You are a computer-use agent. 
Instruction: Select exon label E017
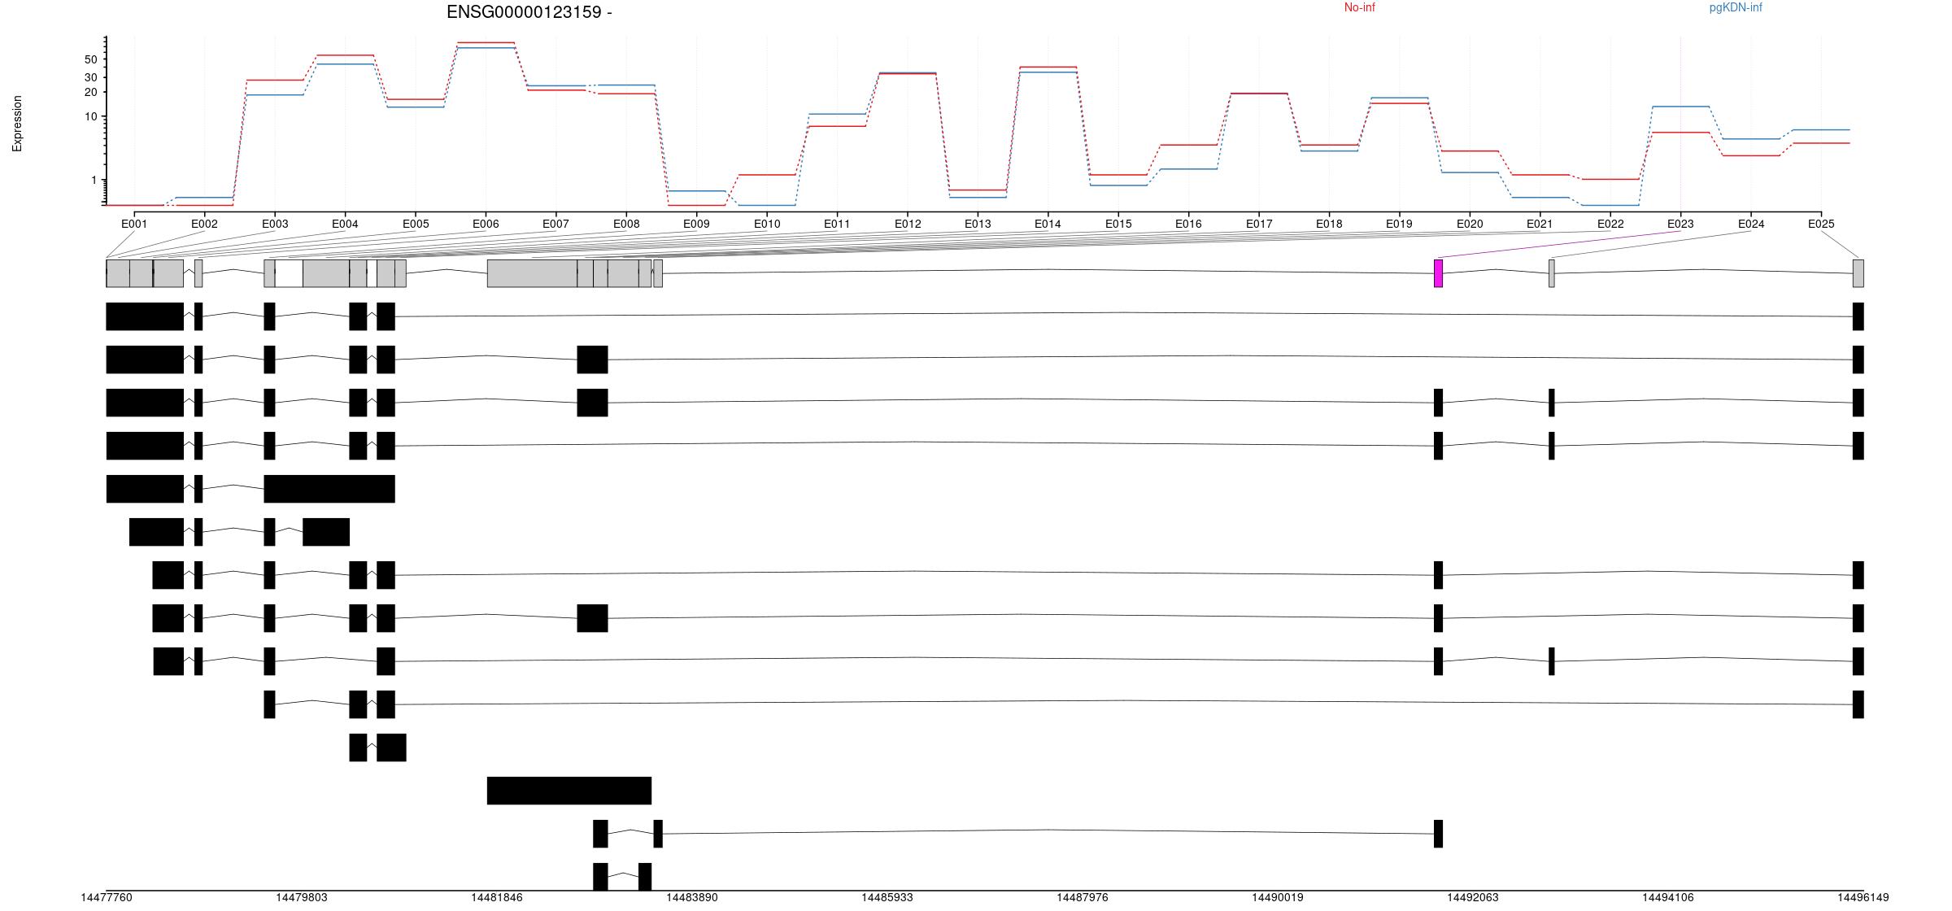pos(1259,224)
